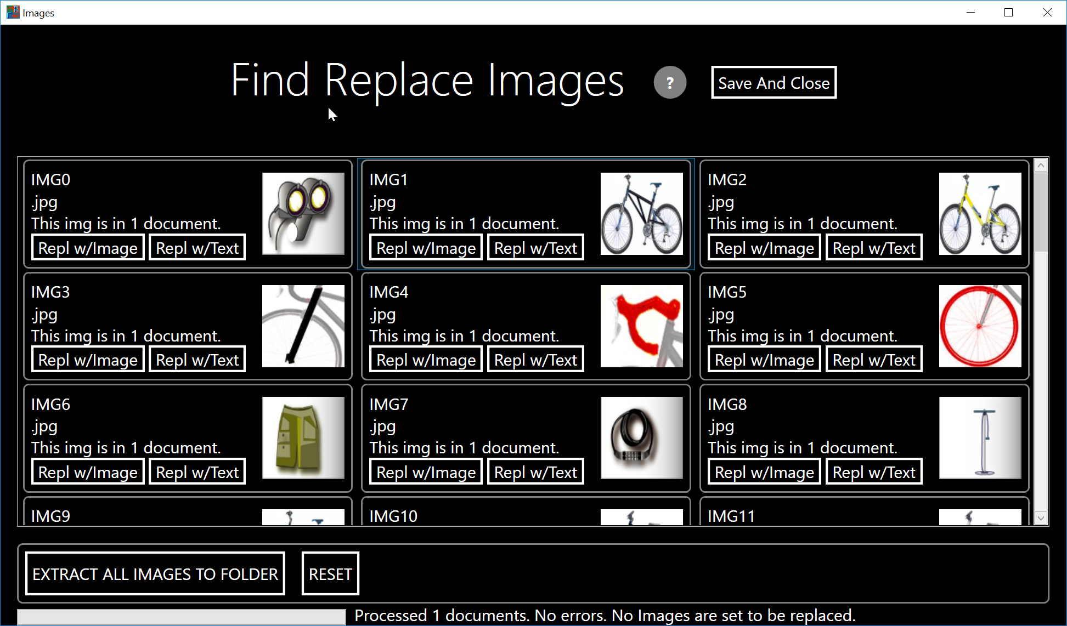
Task: Click the IMG9 card label
Action: point(50,516)
